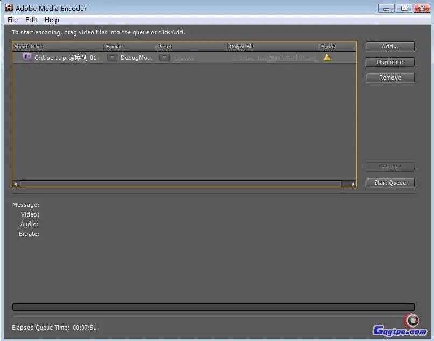Click the horizontal scrollbar track of queue
The image size is (434, 341).
[x=180, y=184]
